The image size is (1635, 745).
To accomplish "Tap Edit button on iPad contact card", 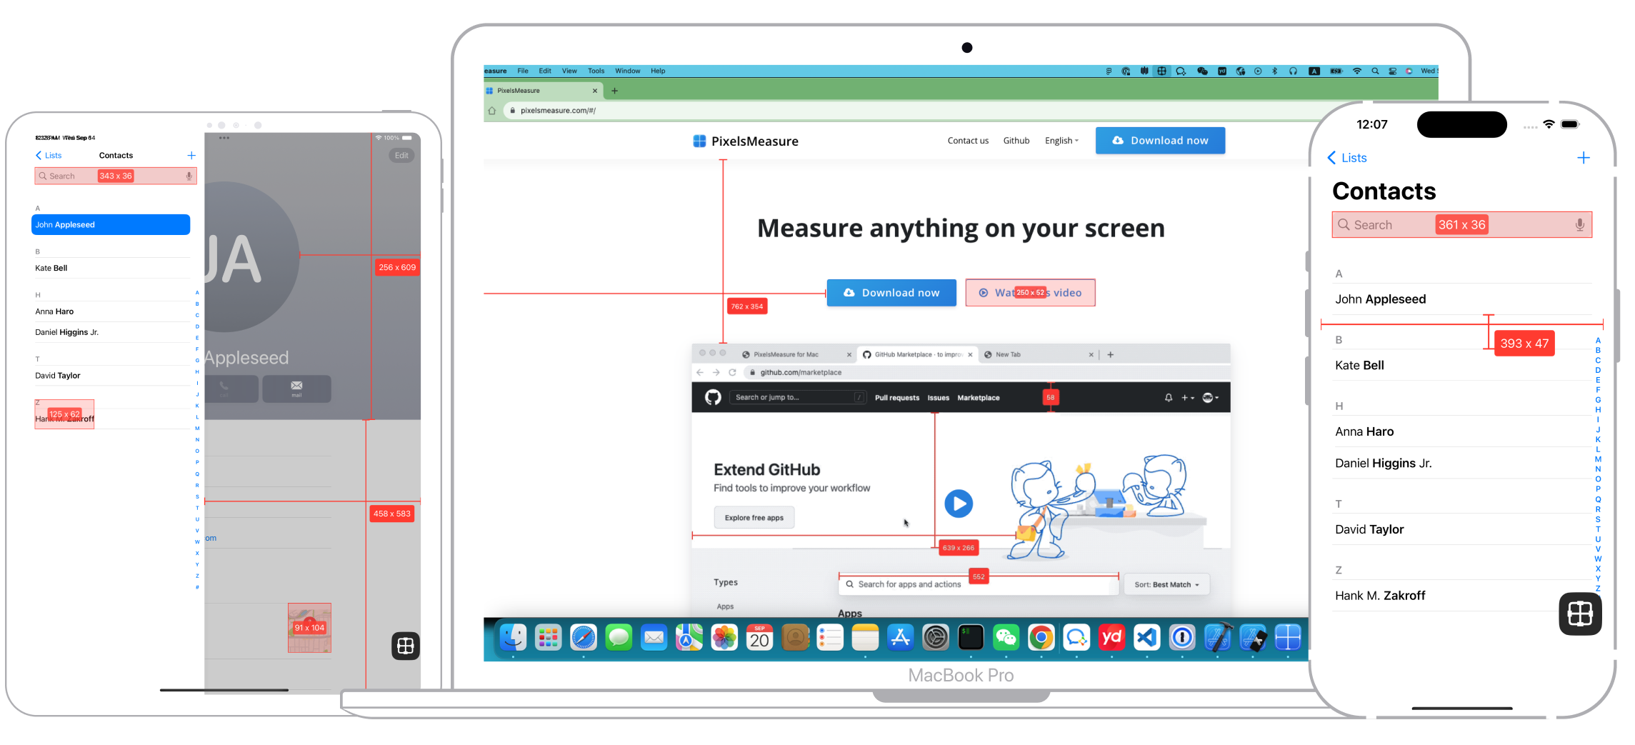I will (401, 156).
